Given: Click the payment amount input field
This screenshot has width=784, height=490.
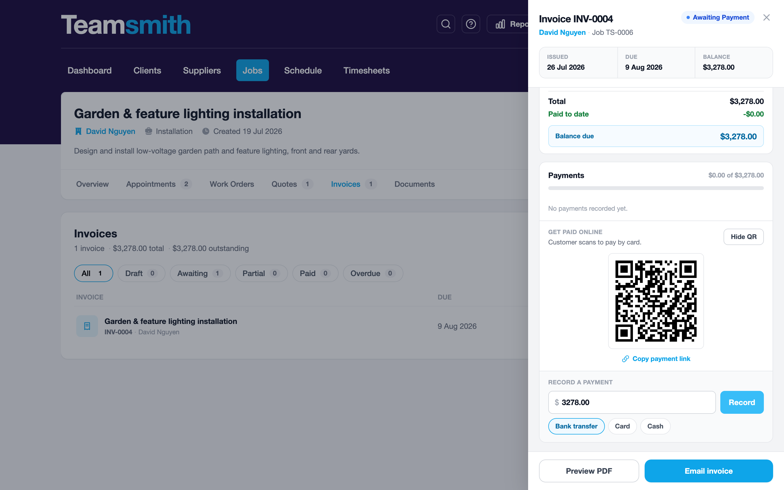Looking at the screenshot, I should (632, 402).
